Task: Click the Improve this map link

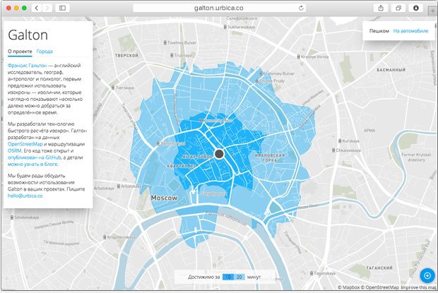Action: [x=419, y=287]
